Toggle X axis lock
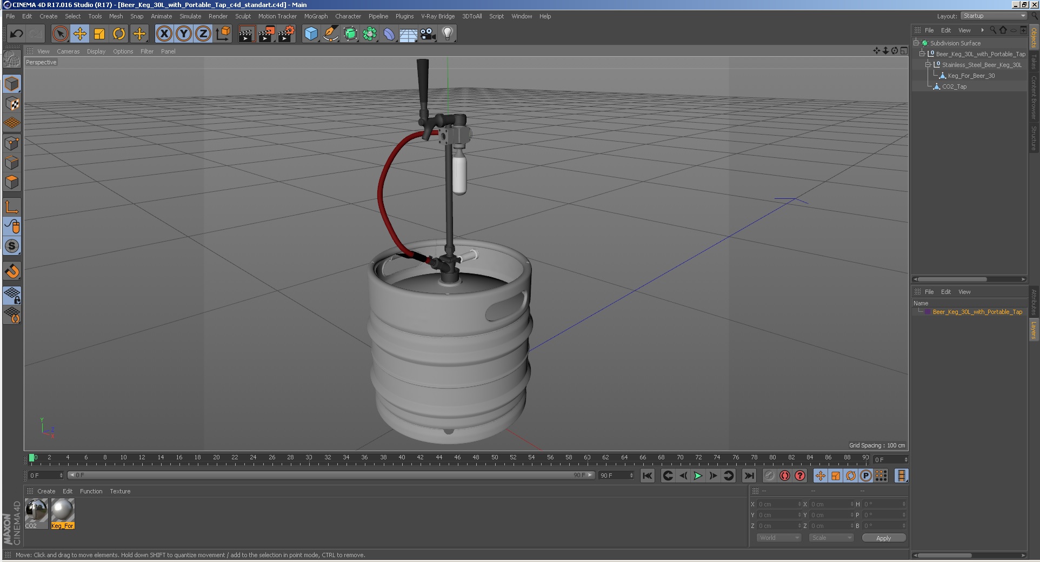This screenshot has height=562, width=1040. click(x=164, y=34)
